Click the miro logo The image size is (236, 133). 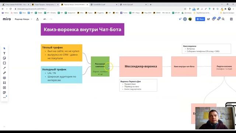pos(7,19)
